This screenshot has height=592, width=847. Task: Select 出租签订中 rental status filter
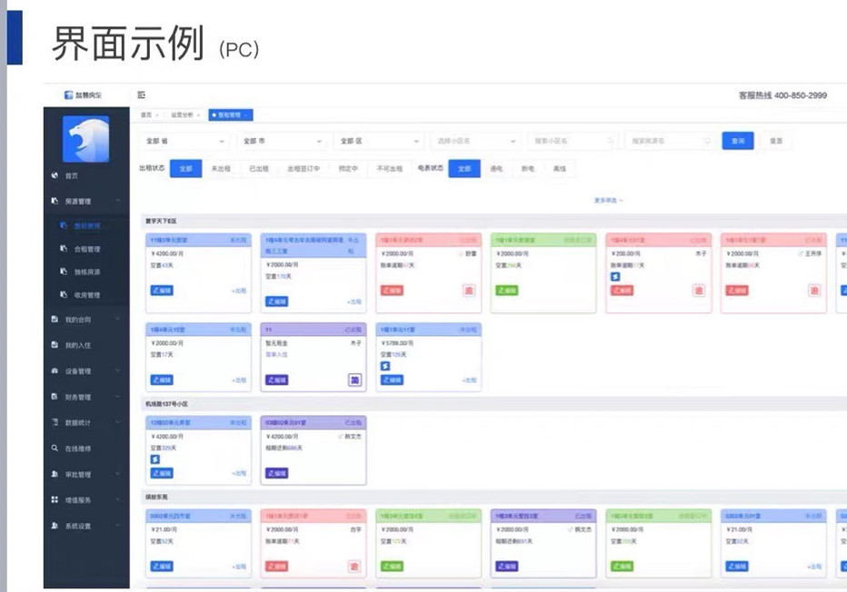coord(304,168)
